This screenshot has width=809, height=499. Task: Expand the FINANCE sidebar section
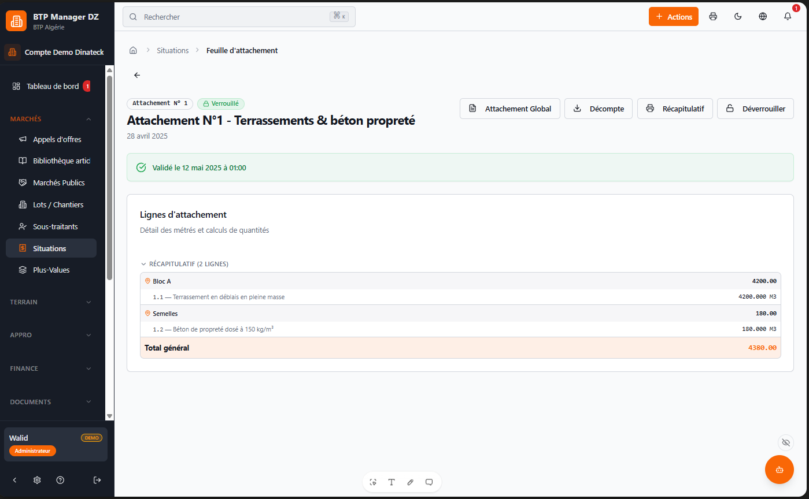(51, 368)
